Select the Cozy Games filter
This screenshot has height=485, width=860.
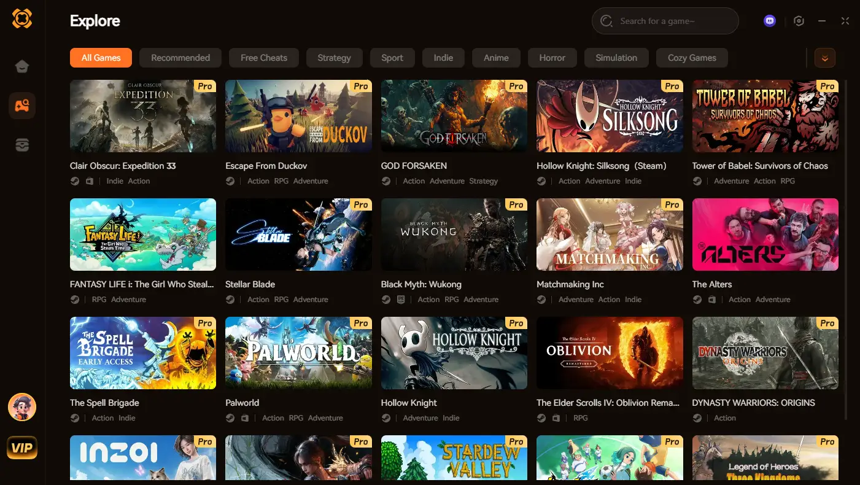(x=692, y=57)
